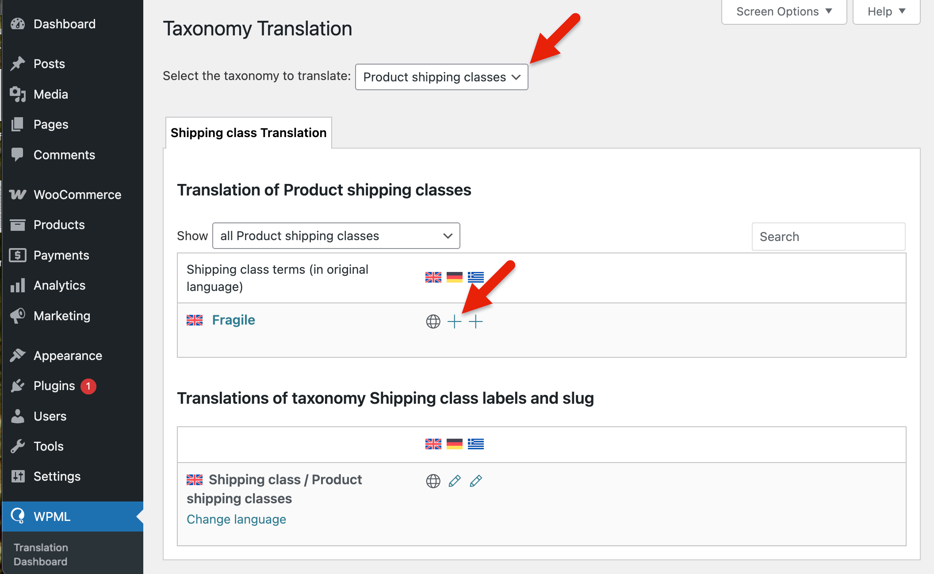Open the taxonomy to translate dropdown
Image resolution: width=934 pixels, height=574 pixels.
pyautogui.click(x=441, y=77)
